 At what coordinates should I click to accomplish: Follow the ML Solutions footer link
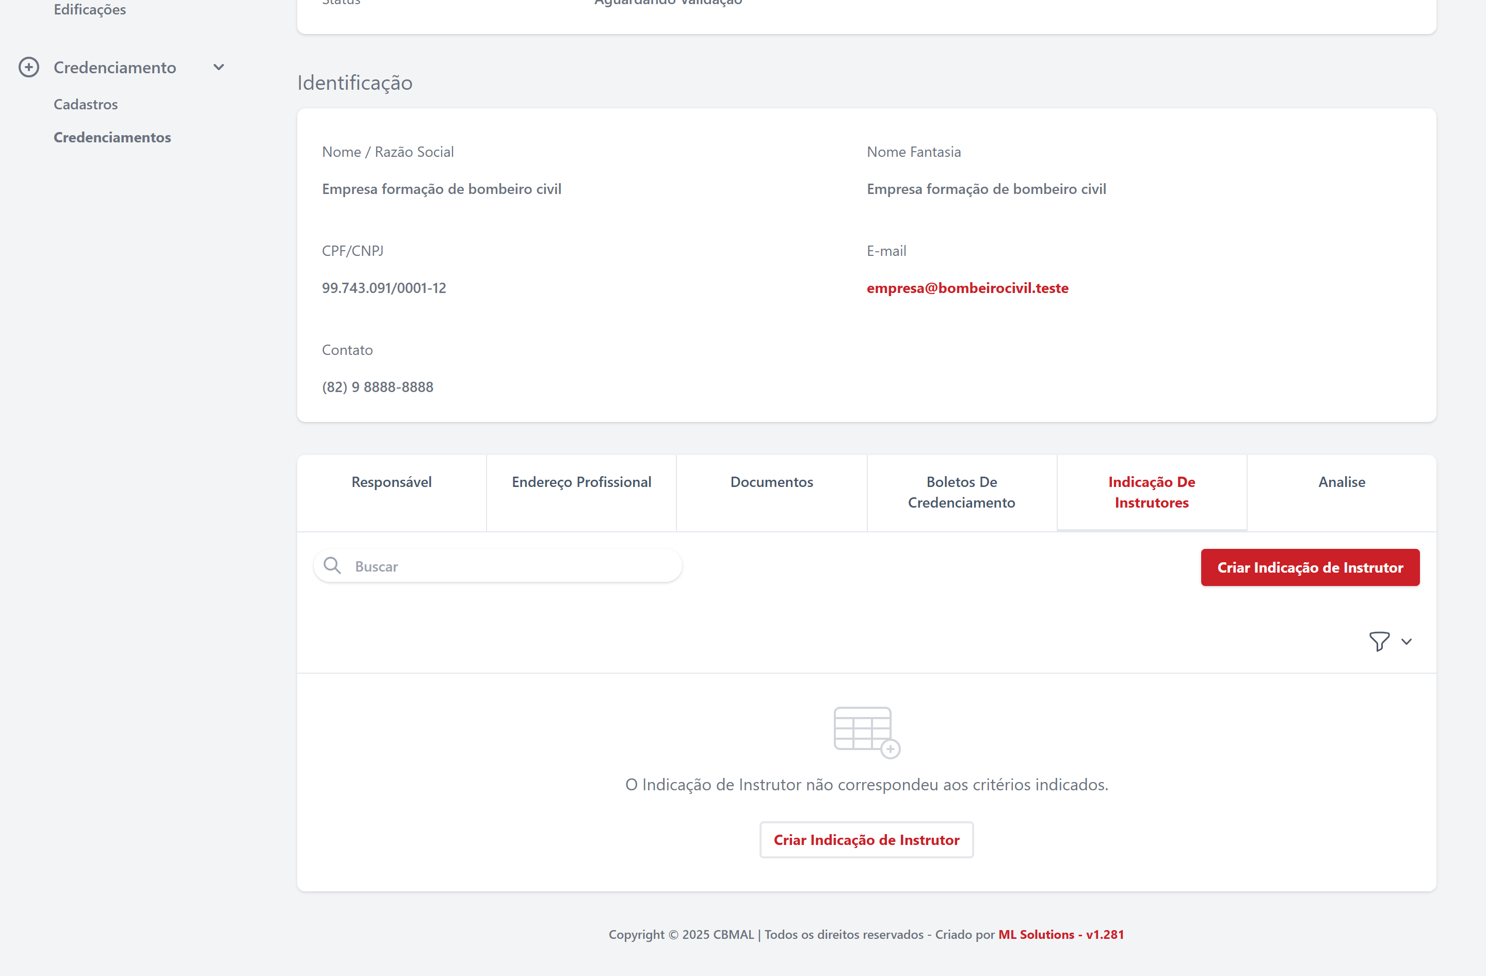point(1060,934)
